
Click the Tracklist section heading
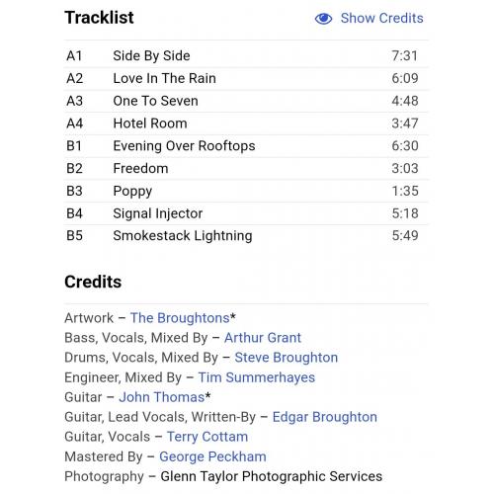click(99, 18)
